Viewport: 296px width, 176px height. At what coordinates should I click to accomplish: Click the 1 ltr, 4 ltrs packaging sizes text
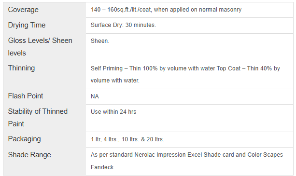click(127, 139)
